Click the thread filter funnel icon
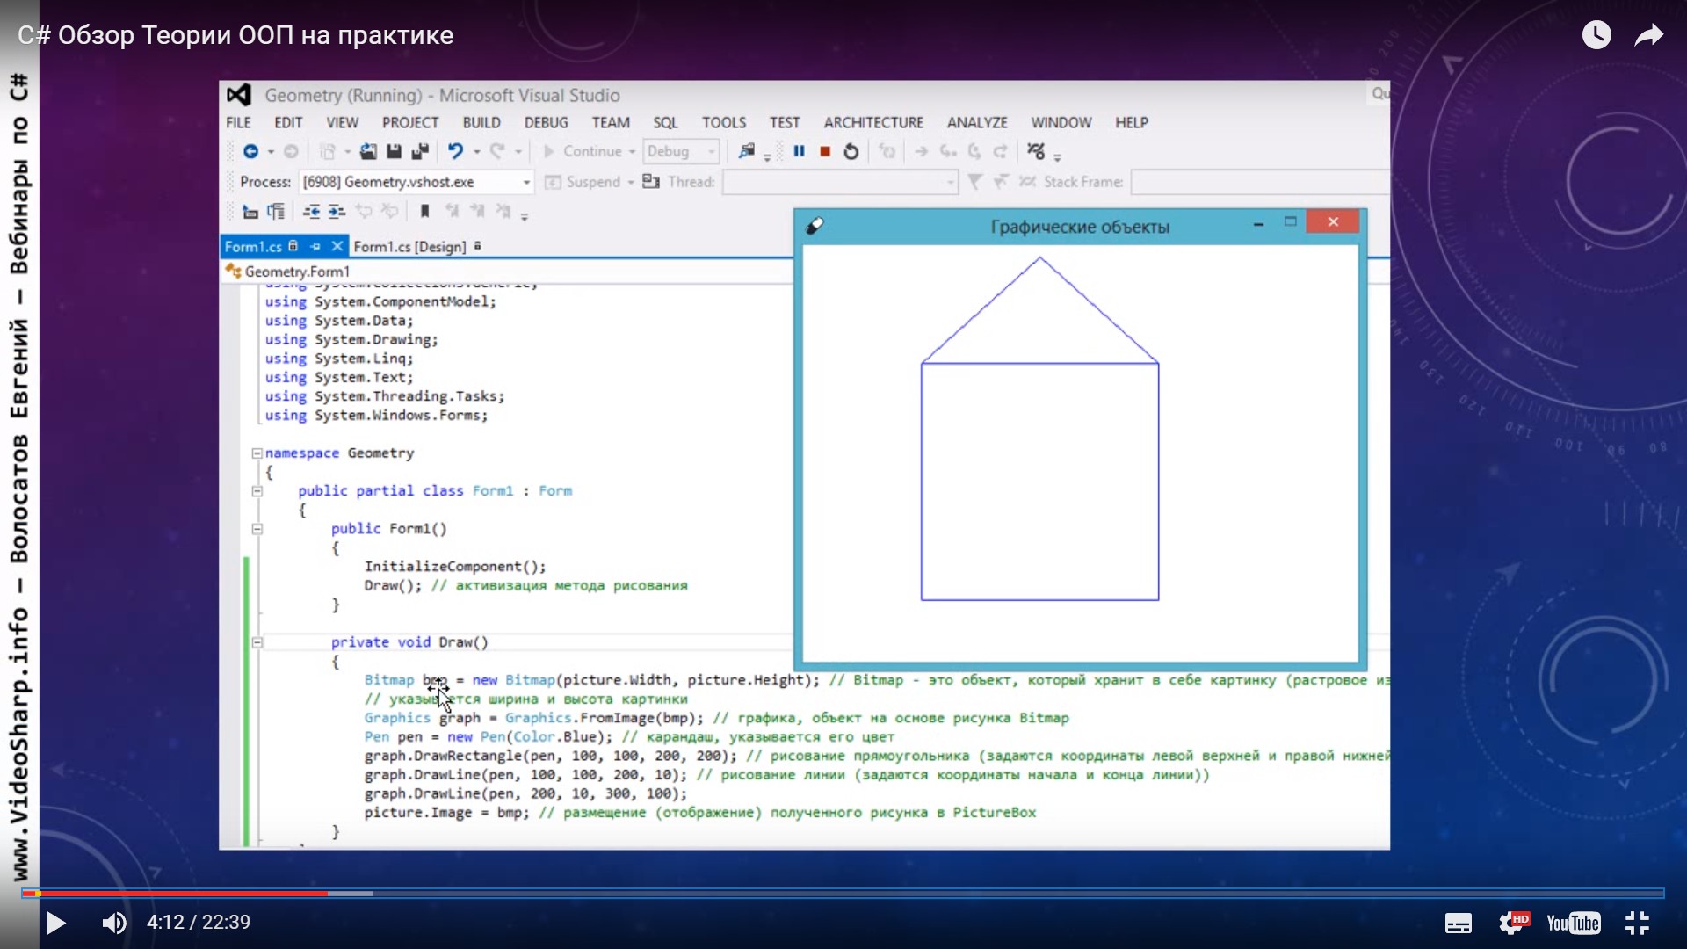1687x949 pixels. 974,182
